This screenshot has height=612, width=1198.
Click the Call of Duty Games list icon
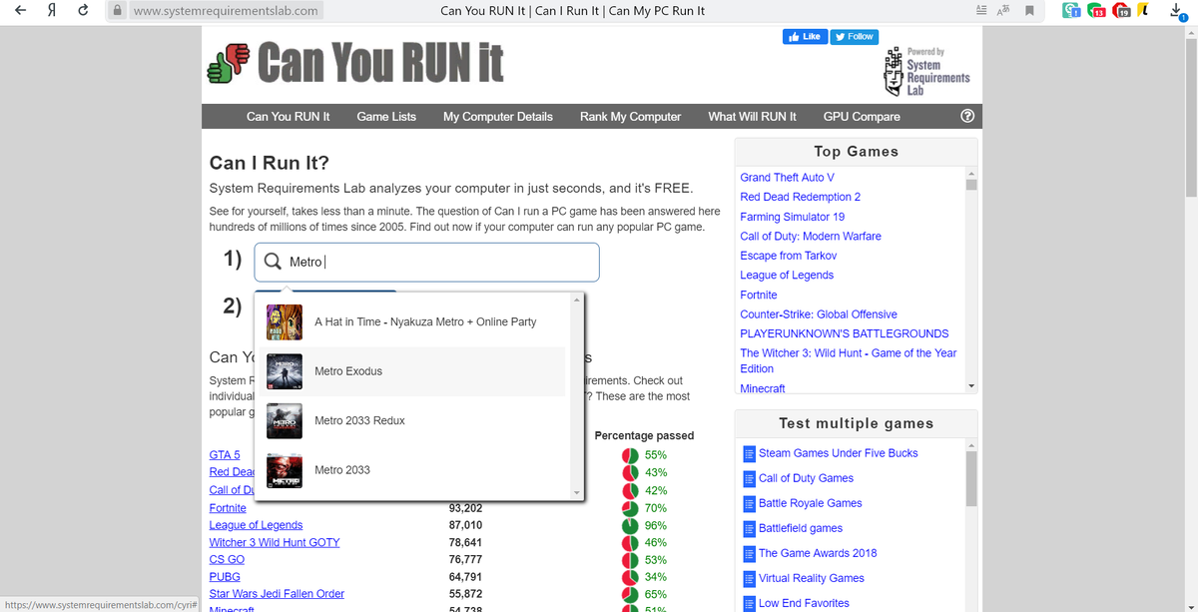(x=749, y=478)
